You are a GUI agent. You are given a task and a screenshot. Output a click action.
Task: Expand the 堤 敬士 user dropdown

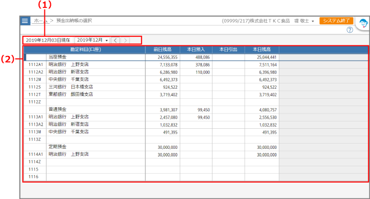304,21
